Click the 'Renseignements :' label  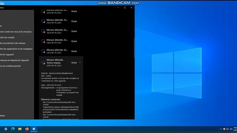tap(48, 88)
